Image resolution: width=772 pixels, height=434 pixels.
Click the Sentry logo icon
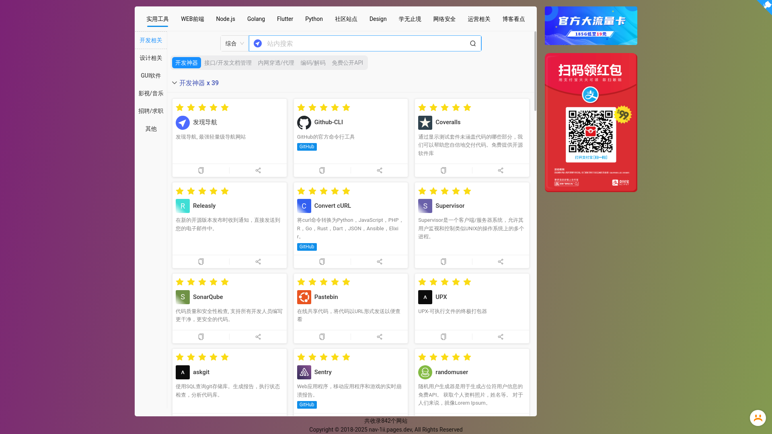pos(304,373)
